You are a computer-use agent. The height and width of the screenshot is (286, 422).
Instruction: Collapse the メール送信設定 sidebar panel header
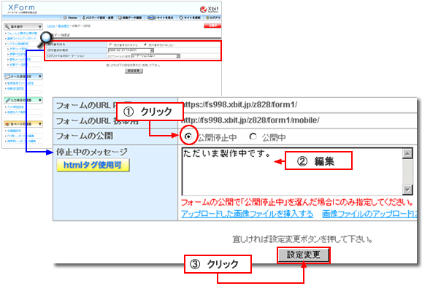(x=23, y=77)
